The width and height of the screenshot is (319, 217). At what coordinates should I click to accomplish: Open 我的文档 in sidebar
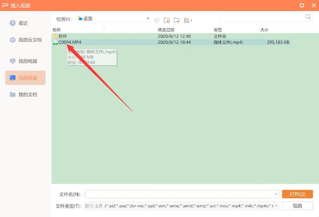25,94
